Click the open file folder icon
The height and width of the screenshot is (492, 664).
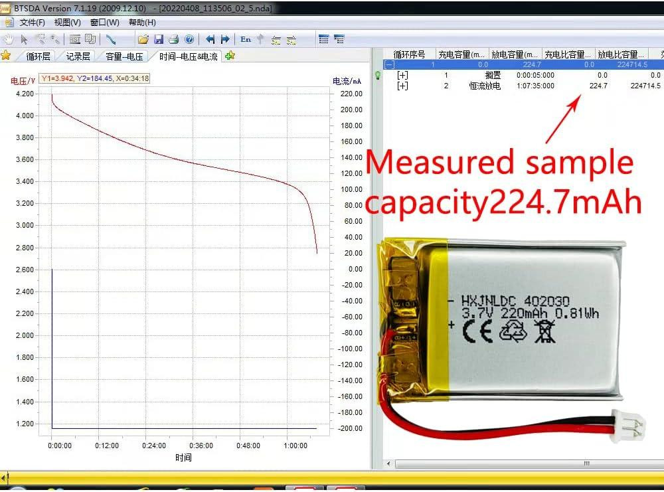pyautogui.click(x=143, y=39)
